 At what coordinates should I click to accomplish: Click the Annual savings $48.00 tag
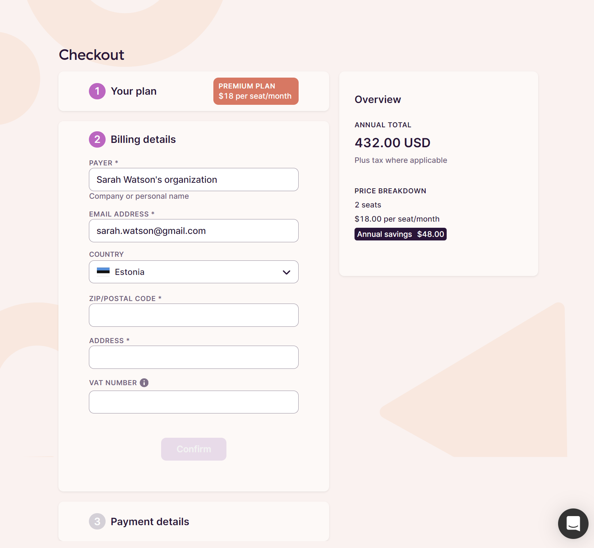click(x=400, y=234)
